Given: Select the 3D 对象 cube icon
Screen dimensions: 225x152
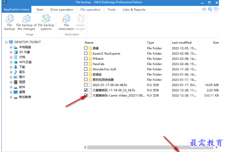Looking at the screenshot, I should [x=16, y=52].
